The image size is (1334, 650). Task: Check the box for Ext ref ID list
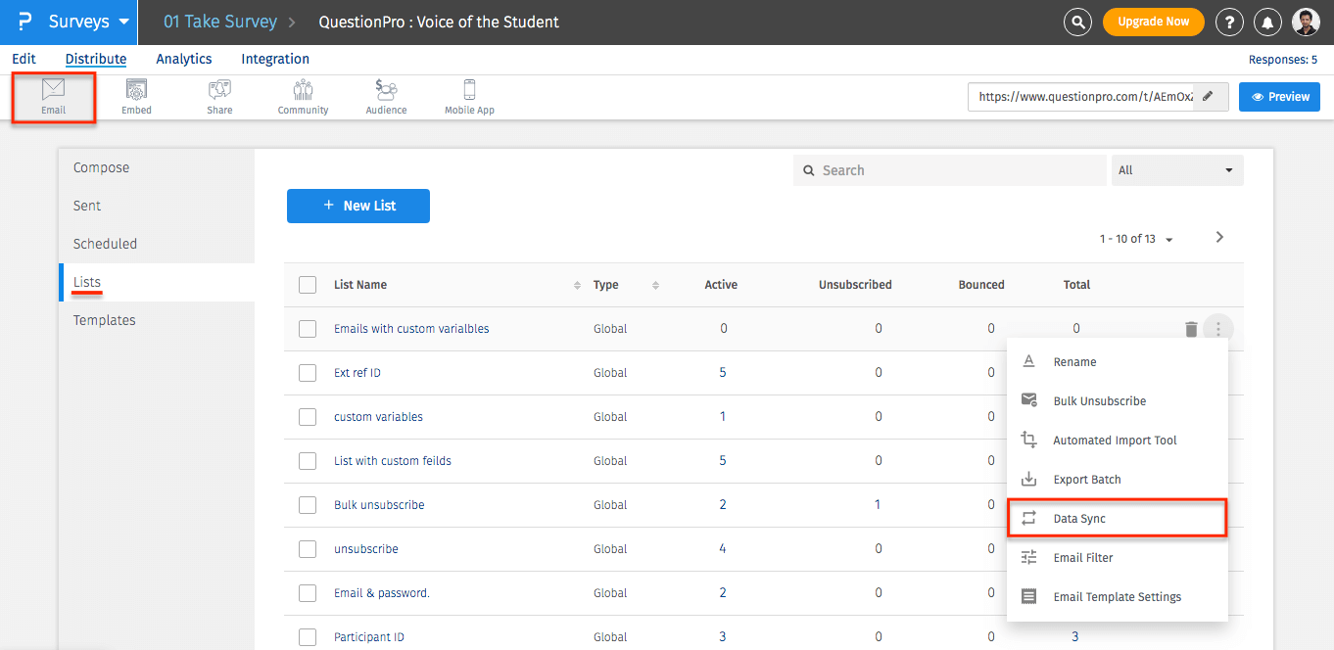point(308,373)
